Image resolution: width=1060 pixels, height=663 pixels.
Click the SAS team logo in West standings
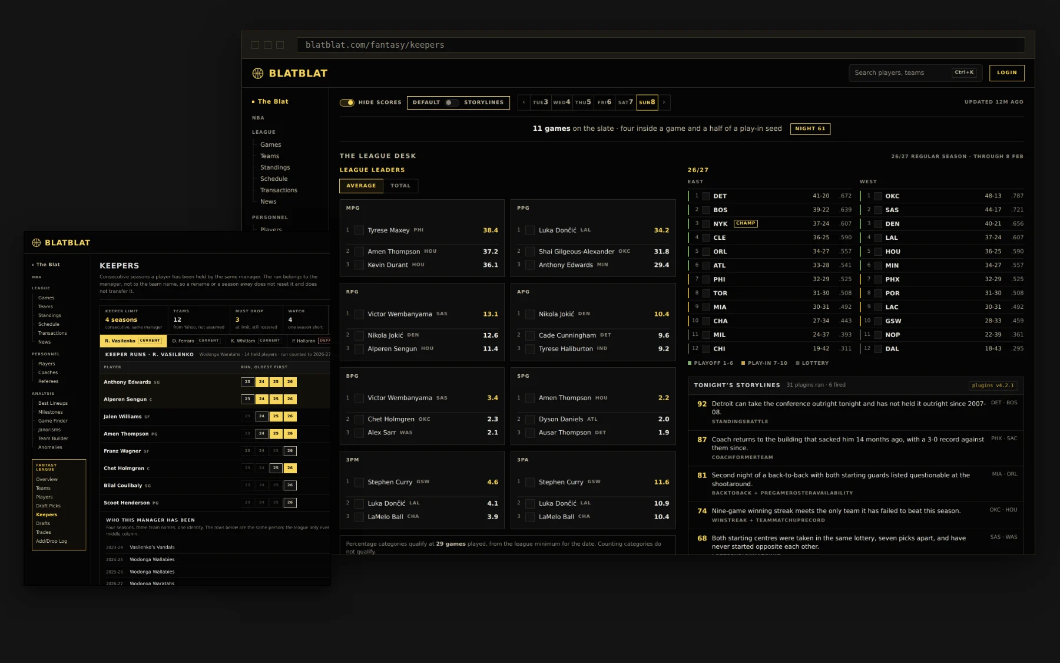point(878,210)
